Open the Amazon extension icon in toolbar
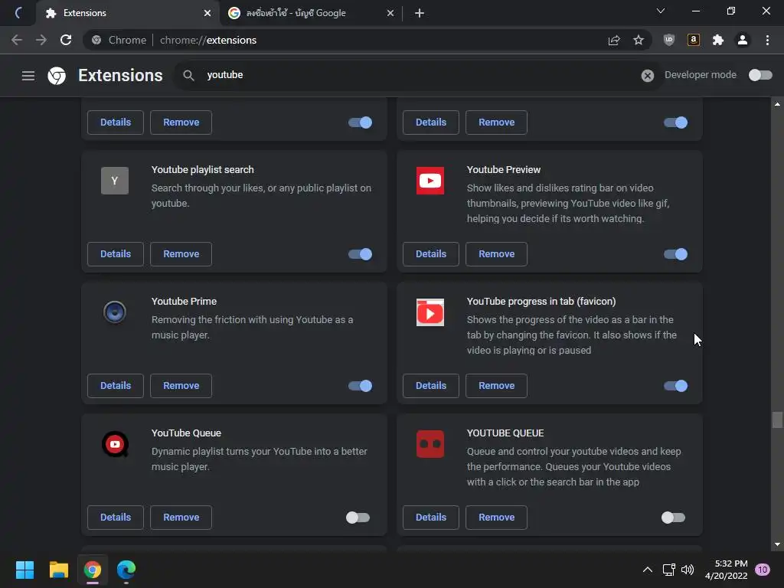This screenshot has width=784, height=588. 694,40
